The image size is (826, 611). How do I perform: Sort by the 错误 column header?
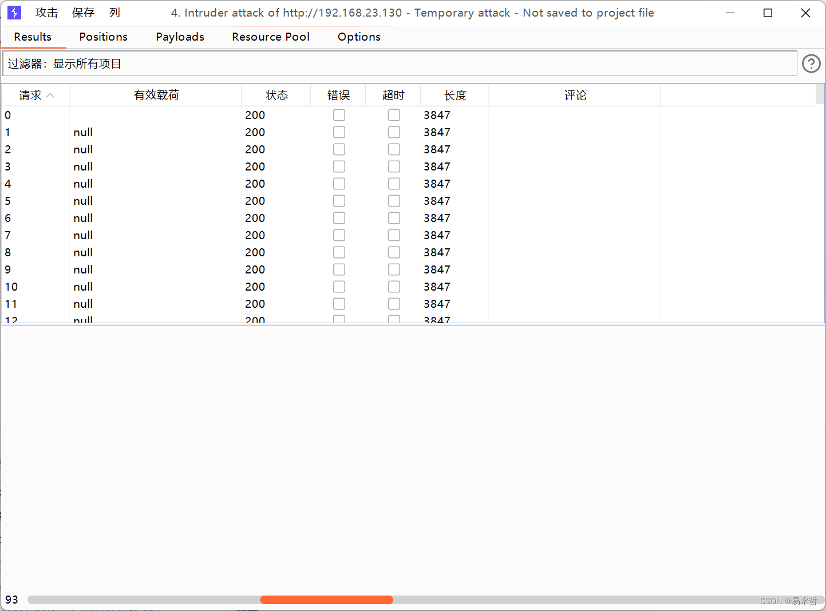pyautogui.click(x=338, y=96)
